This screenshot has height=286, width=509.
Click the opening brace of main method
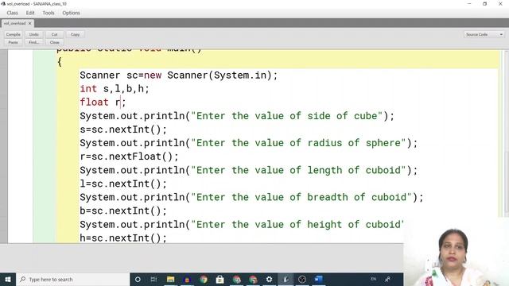(x=60, y=62)
